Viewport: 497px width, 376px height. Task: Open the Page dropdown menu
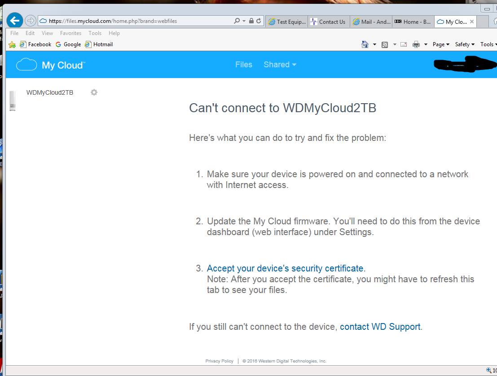pos(441,44)
